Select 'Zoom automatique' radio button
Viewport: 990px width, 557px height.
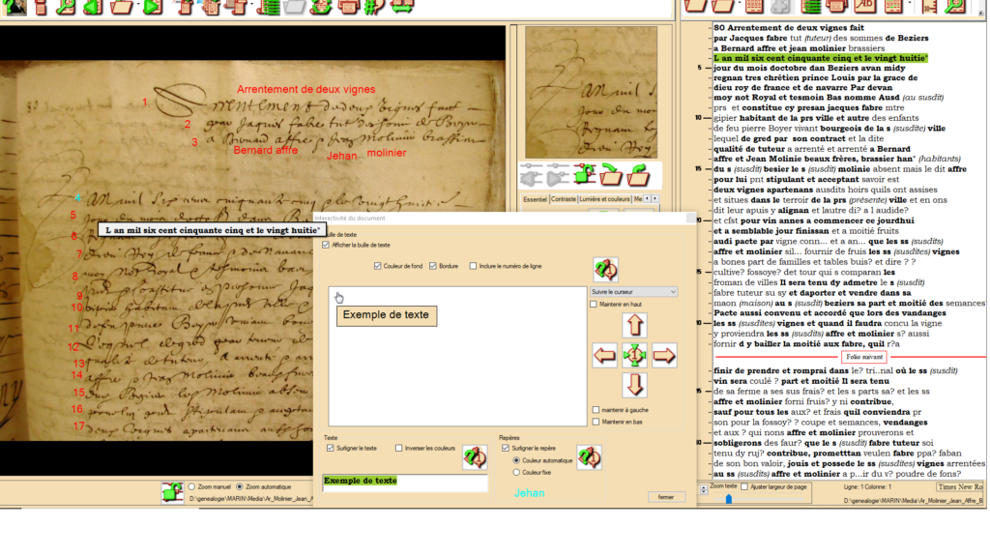click(x=240, y=487)
